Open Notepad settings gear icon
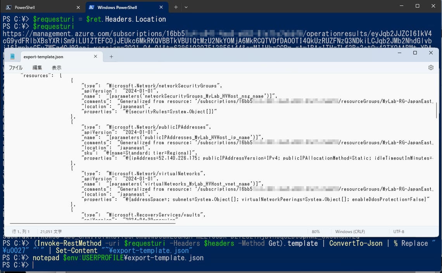442x273 pixels. coord(431,68)
